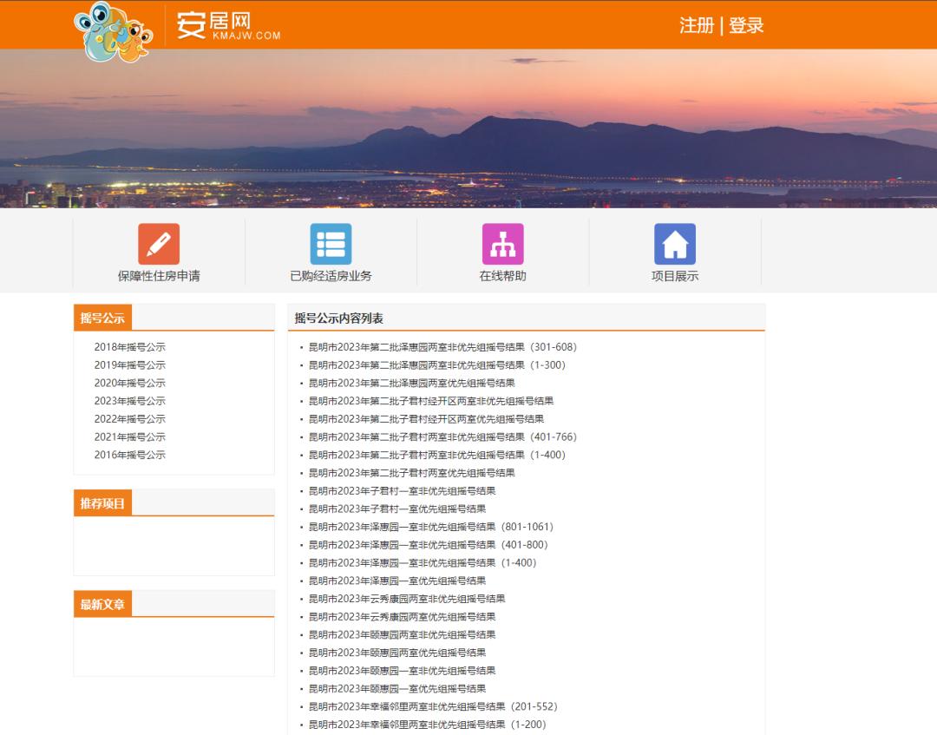
Task: View 2016年摇号公示 announcements
Action: click(131, 455)
